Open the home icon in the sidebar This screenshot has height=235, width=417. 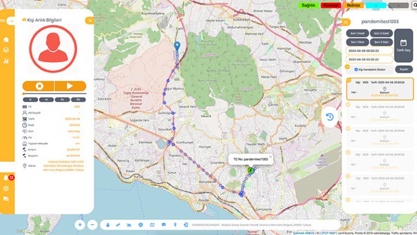tap(6, 40)
